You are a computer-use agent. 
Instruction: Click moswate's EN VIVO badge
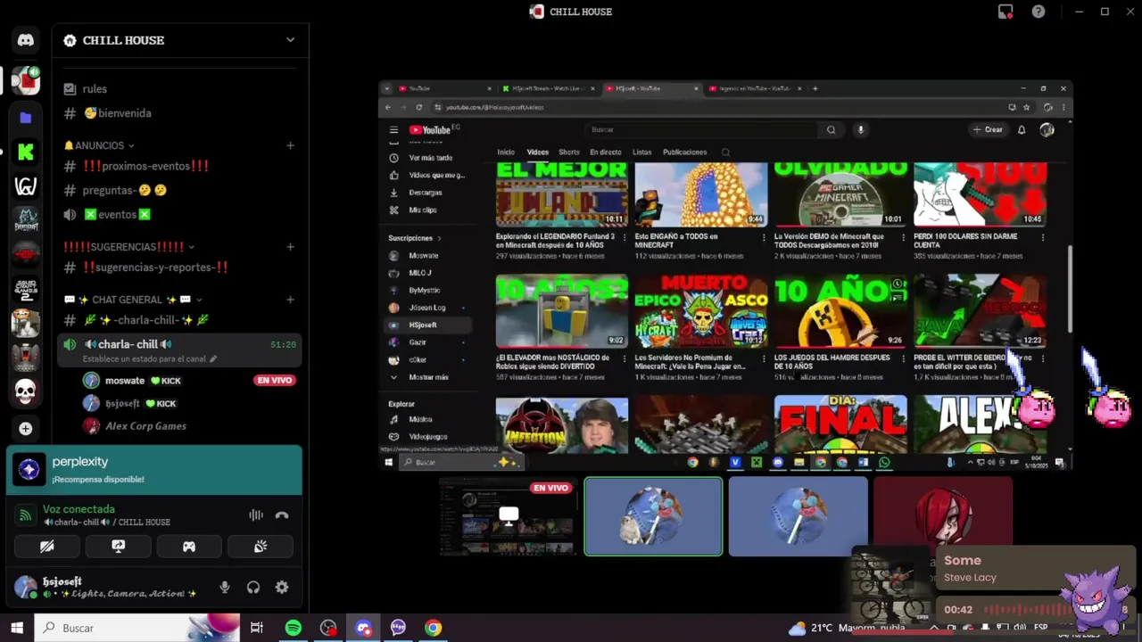(x=274, y=381)
